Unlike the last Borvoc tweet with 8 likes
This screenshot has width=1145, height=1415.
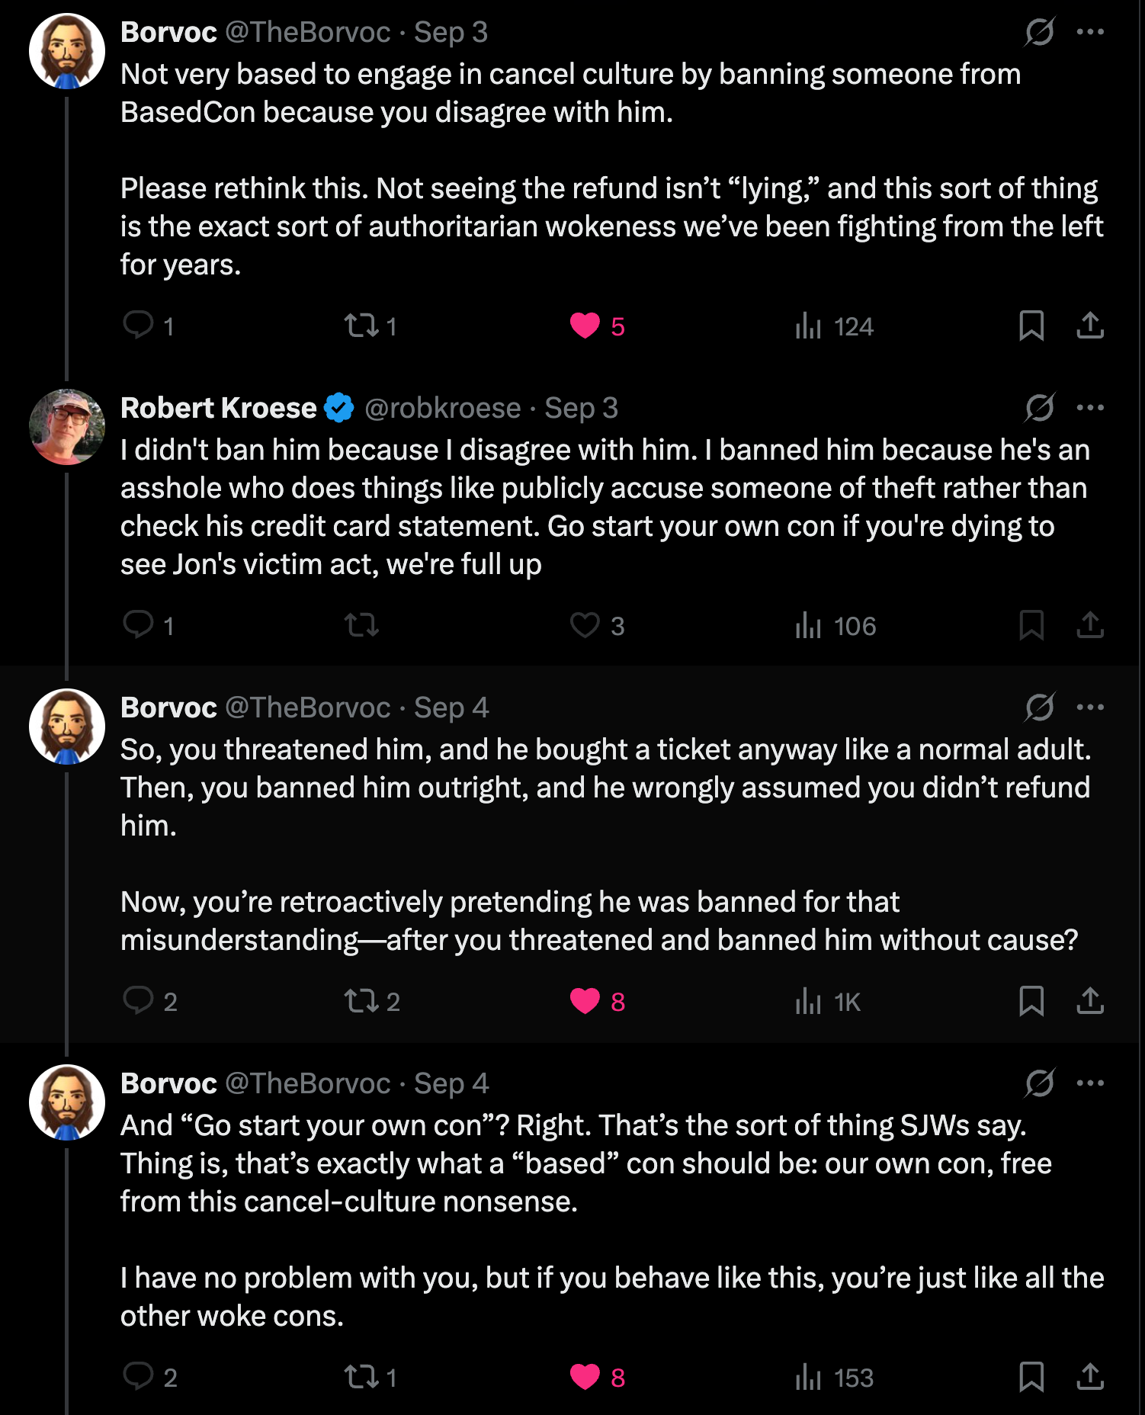pyautogui.click(x=585, y=1377)
